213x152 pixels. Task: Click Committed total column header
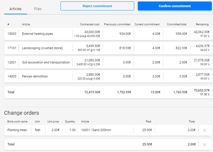pos(176,24)
